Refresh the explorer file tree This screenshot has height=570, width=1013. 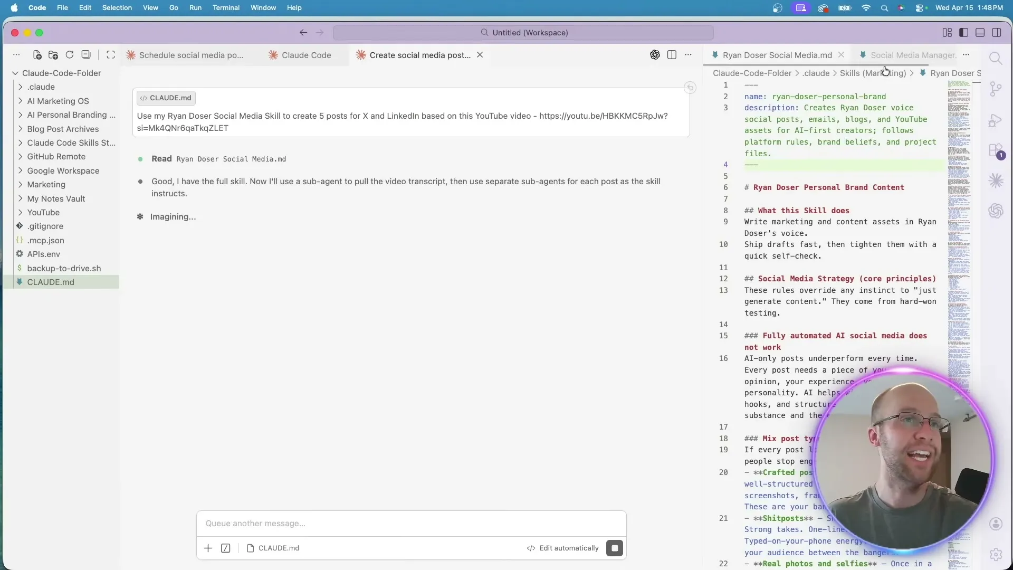point(70,55)
